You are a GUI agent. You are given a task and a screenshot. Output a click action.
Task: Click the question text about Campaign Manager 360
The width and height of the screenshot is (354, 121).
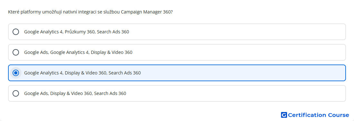pos(90,12)
